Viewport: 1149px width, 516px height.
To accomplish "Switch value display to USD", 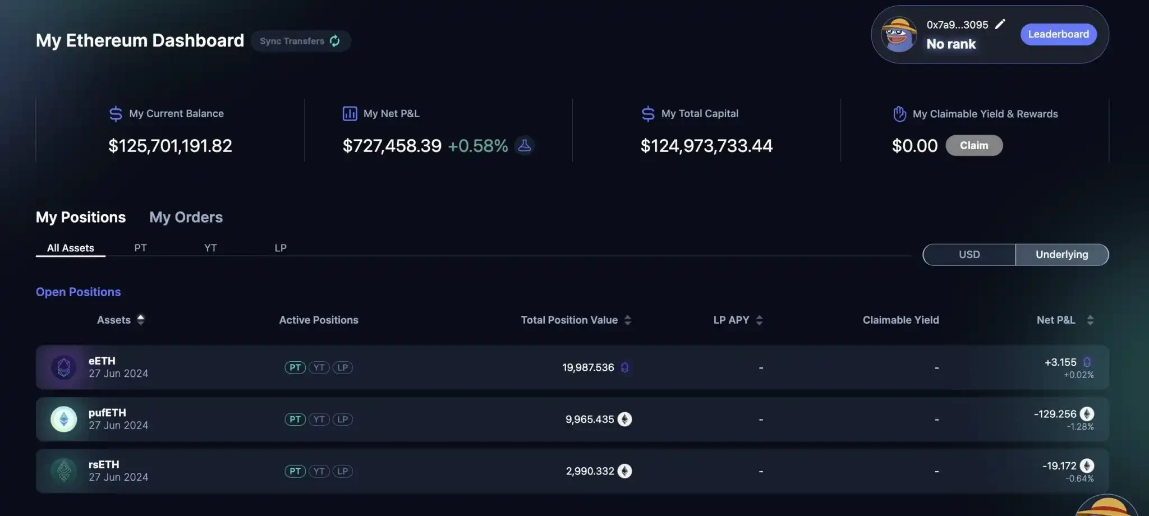I will tap(969, 255).
